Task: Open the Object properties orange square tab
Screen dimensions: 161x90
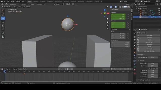Action: (135, 52)
